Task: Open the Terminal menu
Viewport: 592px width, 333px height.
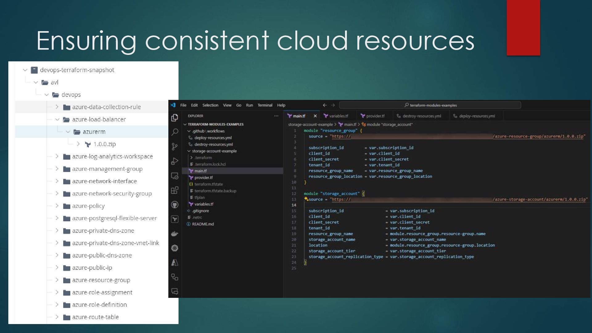Action: [265, 105]
